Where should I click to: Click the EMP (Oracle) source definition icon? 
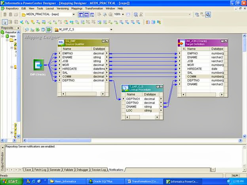(x=39, y=65)
